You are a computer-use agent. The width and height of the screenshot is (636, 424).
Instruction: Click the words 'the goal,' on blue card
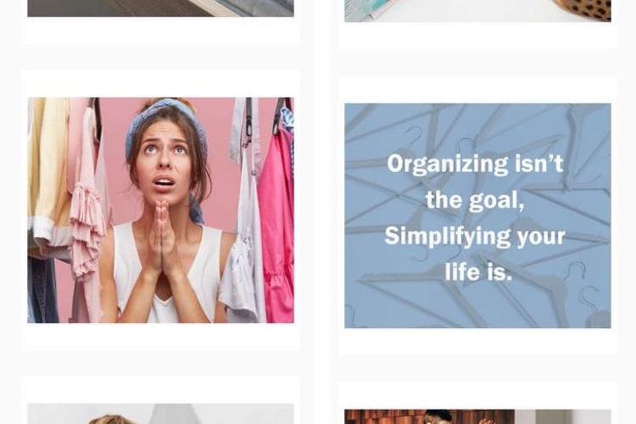pos(475,200)
